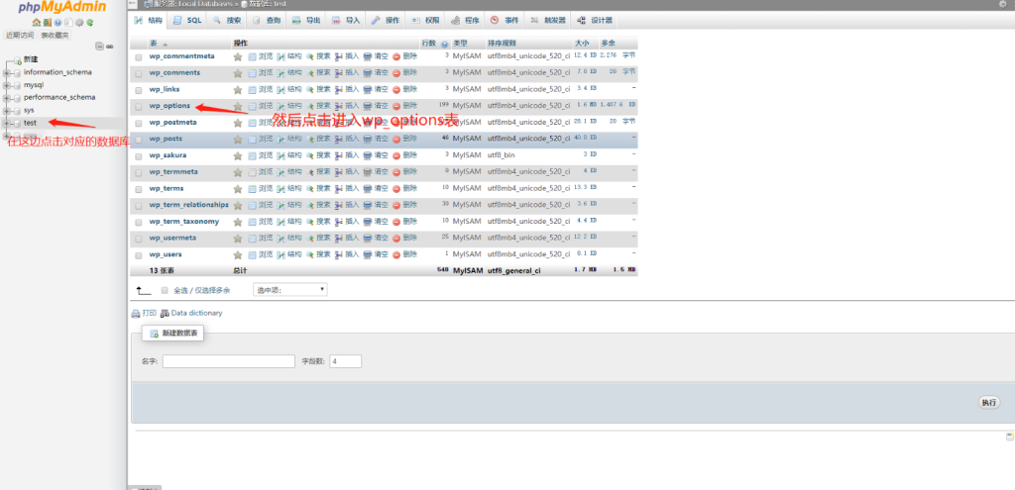Image resolution: width=1015 pixels, height=490 pixels.
Task: Insert a row into wp_sakura
Action: [347, 155]
